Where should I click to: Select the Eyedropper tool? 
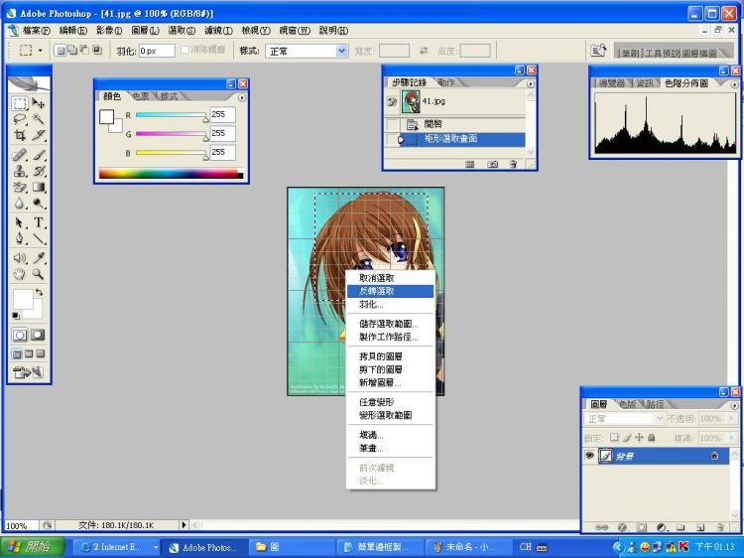point(39,256)
